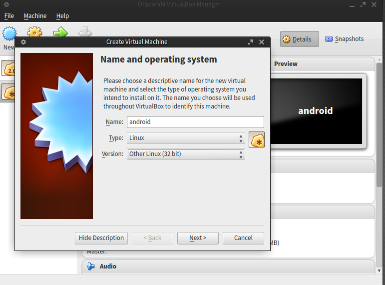Open the Type dropdown showing Linux

click(x=186, y=138)
